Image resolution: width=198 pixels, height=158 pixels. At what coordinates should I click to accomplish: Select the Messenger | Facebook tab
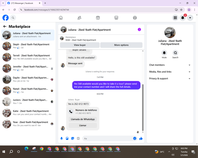(x=24, y=3)
